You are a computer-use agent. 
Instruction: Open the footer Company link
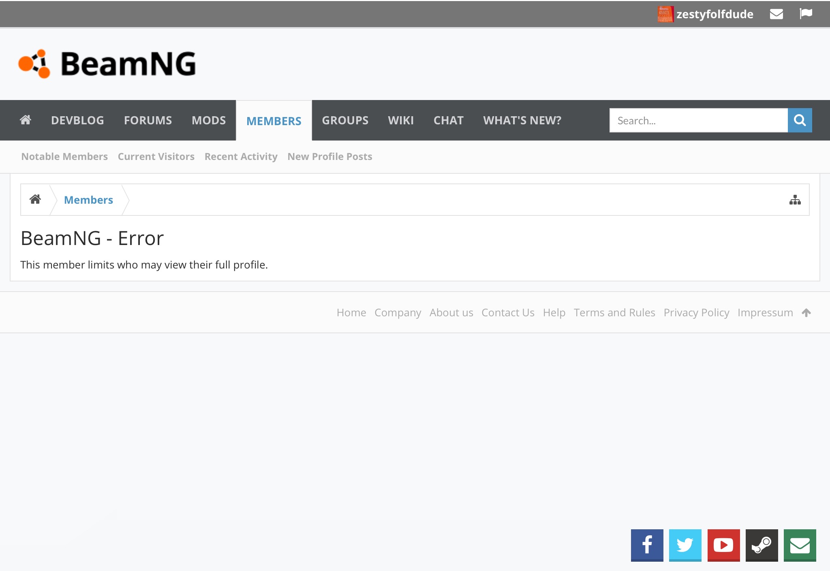click(x=398, y=313)
